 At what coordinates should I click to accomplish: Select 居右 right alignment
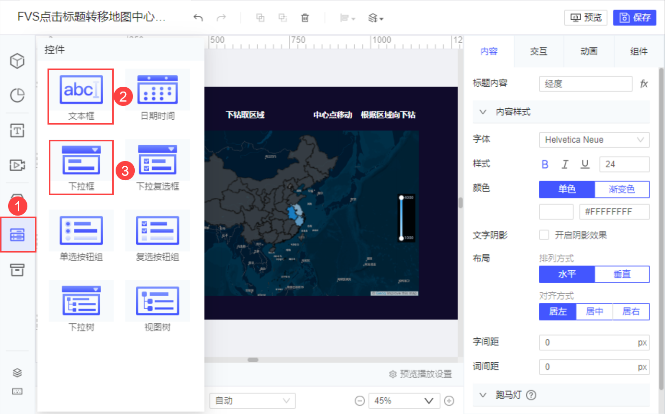(631, 312)
